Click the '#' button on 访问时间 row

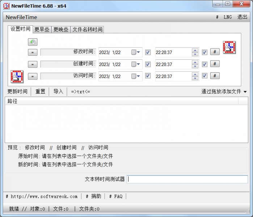(215, 76)
